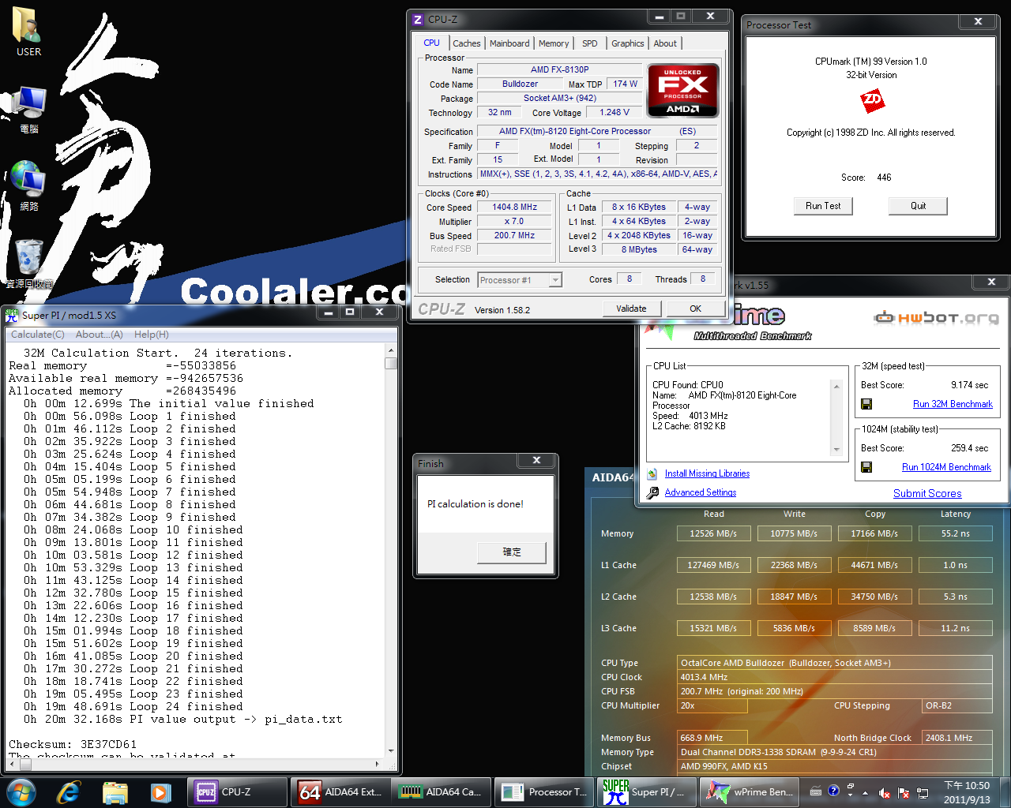This screenshot has height=808, width=1011.
Task: Click the Install Missing Libraries icon
Action: coord(652,473)
